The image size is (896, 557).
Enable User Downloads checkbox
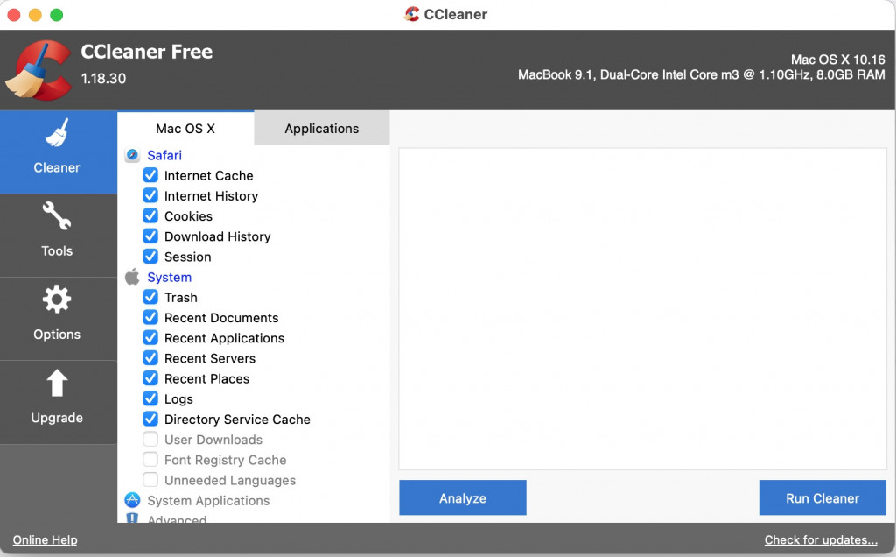[150, 439]
